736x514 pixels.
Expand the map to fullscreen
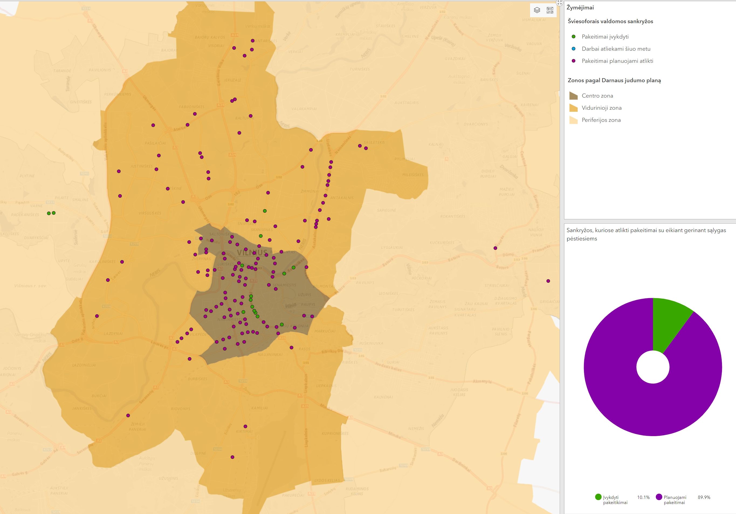pyautogui.click(x=560, y=2)
